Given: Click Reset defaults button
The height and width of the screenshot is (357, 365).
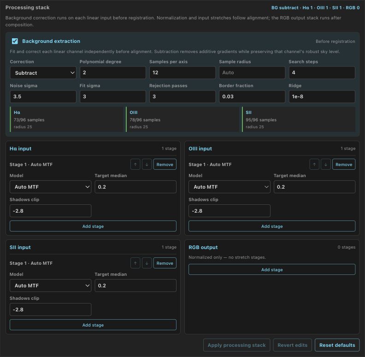Looking at the screenshot, I should [337, 345].
